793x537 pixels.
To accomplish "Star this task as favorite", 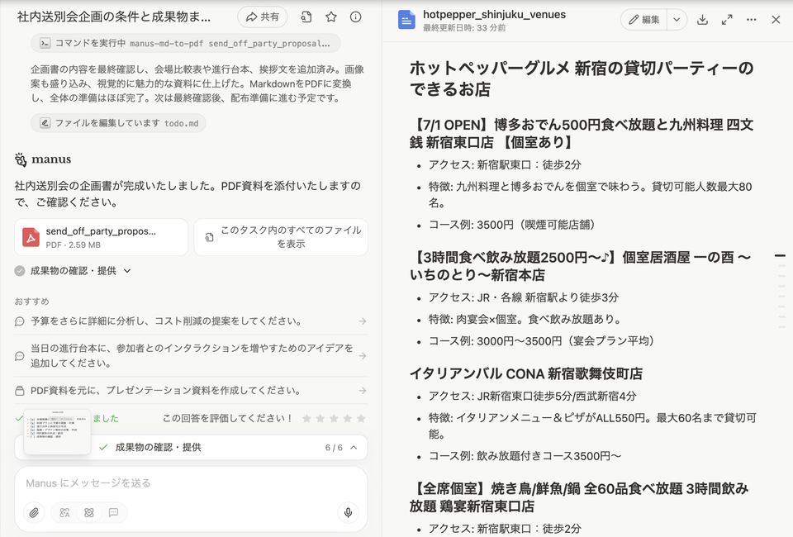I will tap(331, 17).
